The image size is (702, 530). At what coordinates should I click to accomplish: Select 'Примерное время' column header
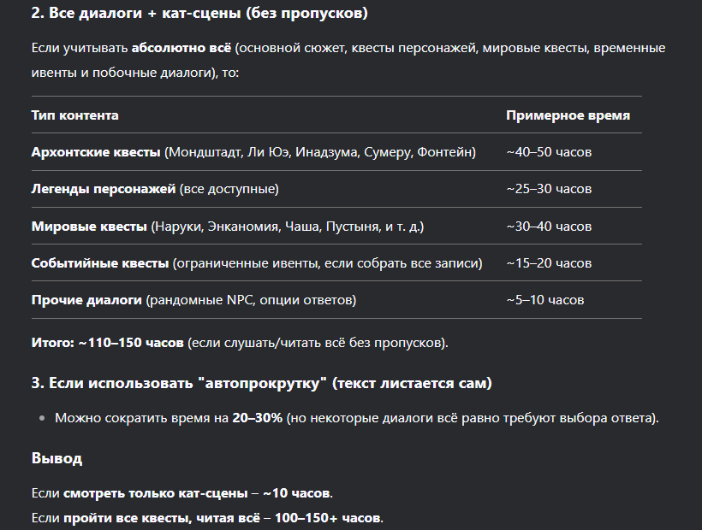568,115
